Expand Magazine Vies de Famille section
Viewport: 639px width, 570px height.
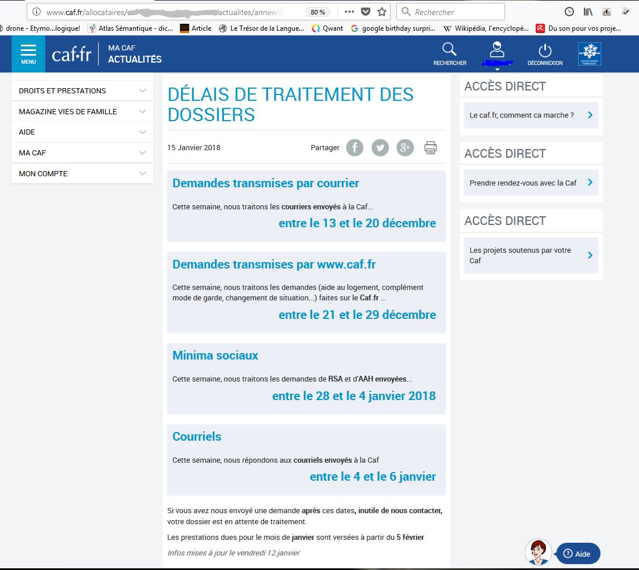tap(82, 111)
